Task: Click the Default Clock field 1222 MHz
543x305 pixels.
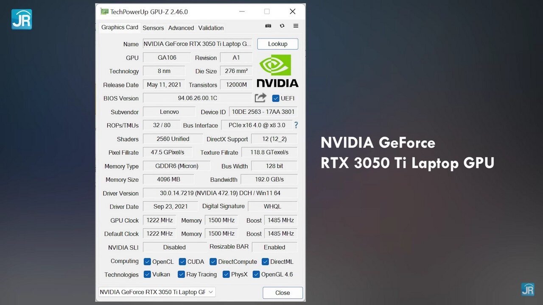Action: pos(160,233)
